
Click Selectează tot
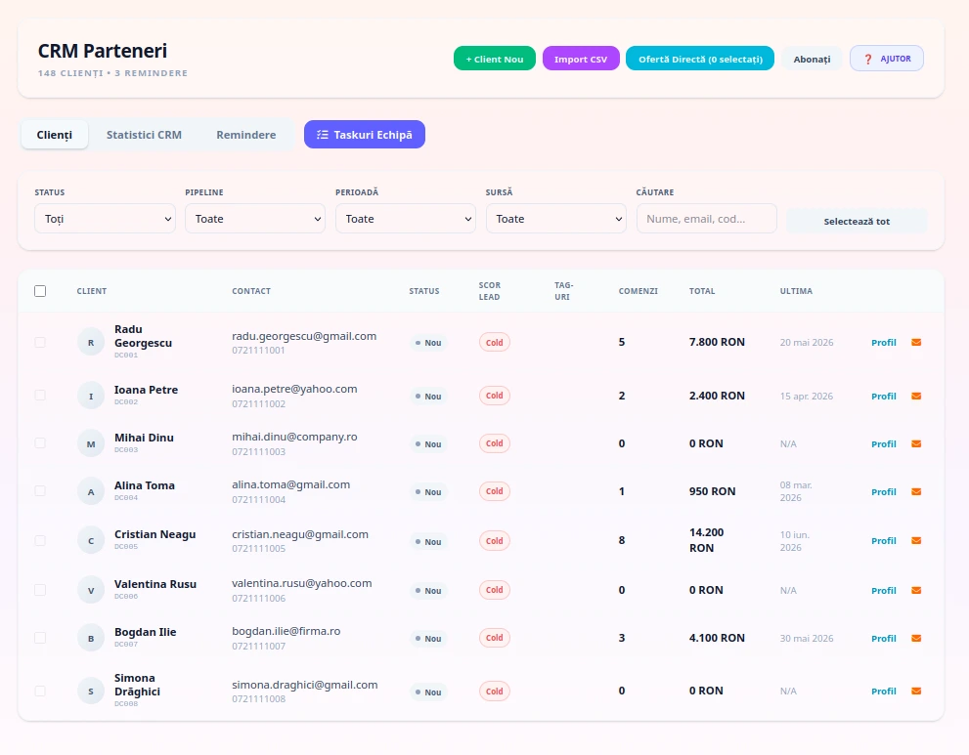point(857,221)
